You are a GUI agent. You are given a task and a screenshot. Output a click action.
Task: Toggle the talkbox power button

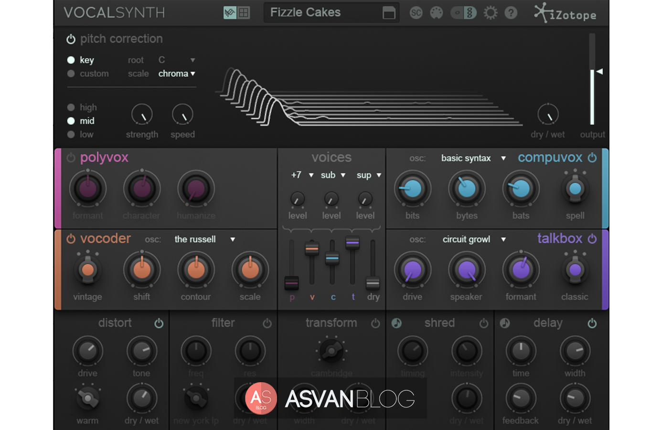point(592,239)
